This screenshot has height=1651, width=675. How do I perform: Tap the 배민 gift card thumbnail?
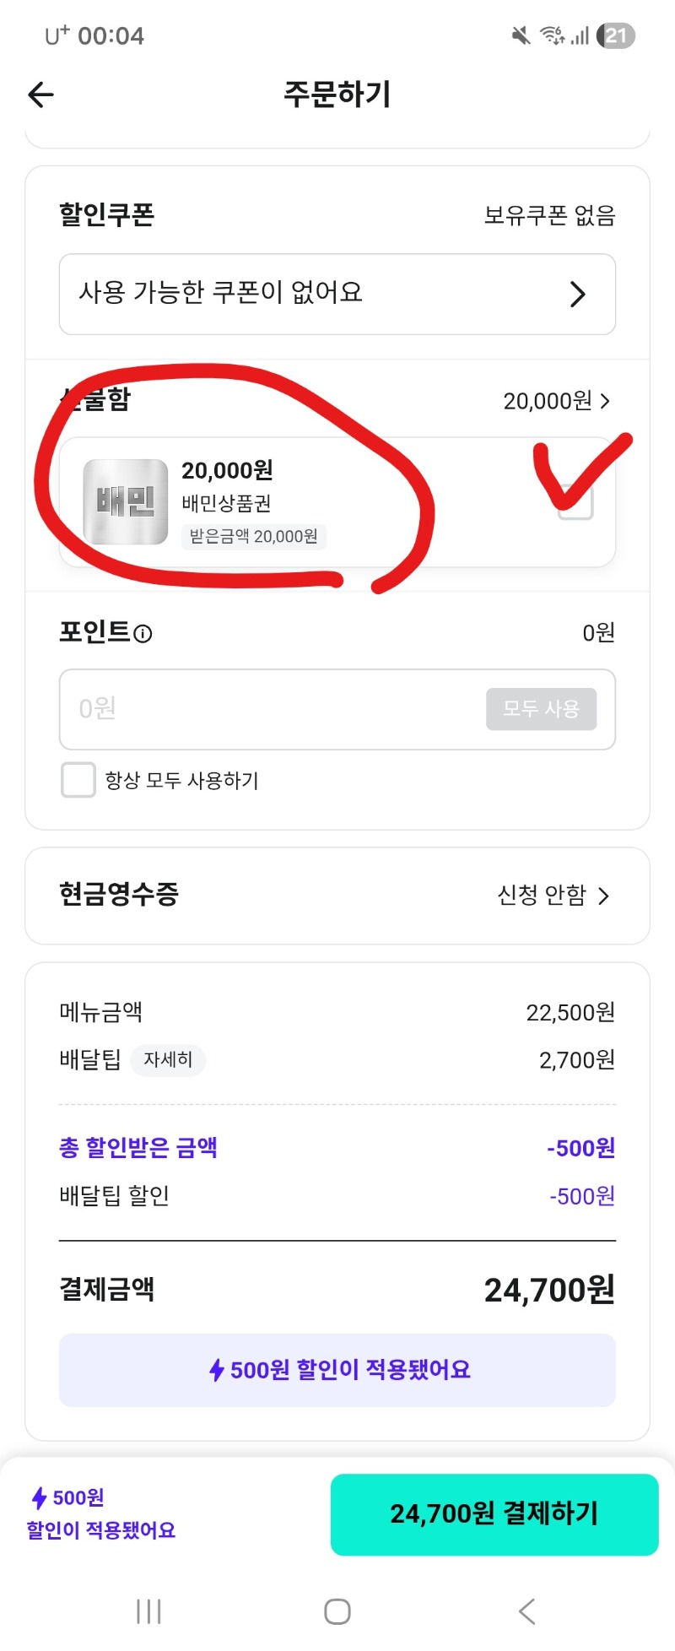coord(126,501)
